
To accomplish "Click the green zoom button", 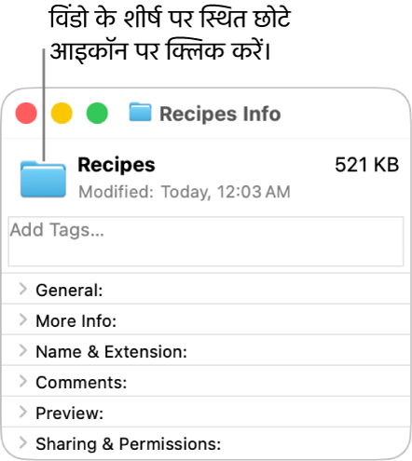I will [x=97, y=113].
